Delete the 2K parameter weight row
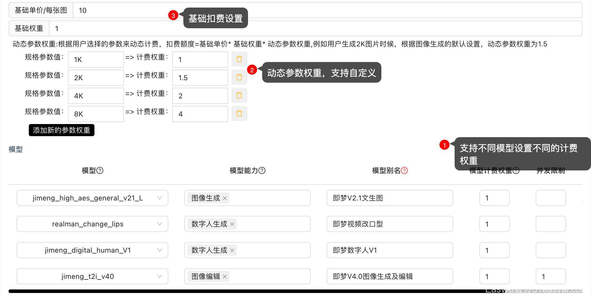 pos(239,77)
